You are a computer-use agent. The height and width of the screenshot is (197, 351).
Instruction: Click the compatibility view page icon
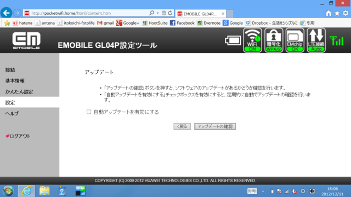point(164,13)
